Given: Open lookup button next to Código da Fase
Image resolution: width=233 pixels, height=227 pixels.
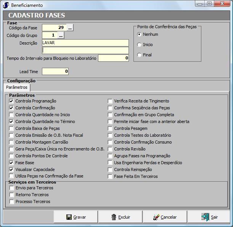Looking at the screenshot, I should [x=70, y=27].
